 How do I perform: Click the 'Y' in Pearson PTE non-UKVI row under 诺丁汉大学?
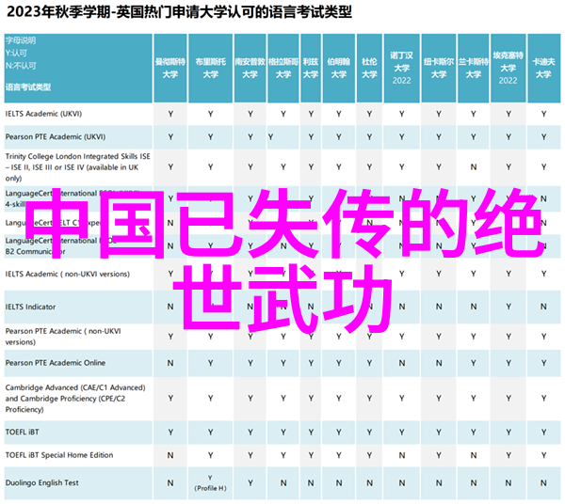click(402, 337)
